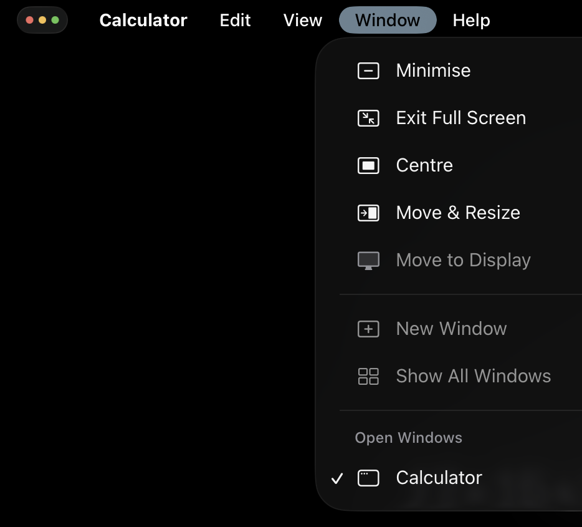Open the Calculator application menu
This screenshot has height=527, width=582.
pyautogui.click(x=143, y=20)
